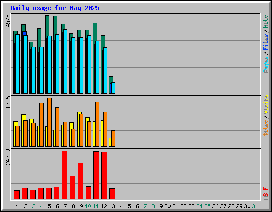The height and width of the screenshot is (212, 272).
Task: Click the 'Hits' legend label
Action: pos(266,22)
